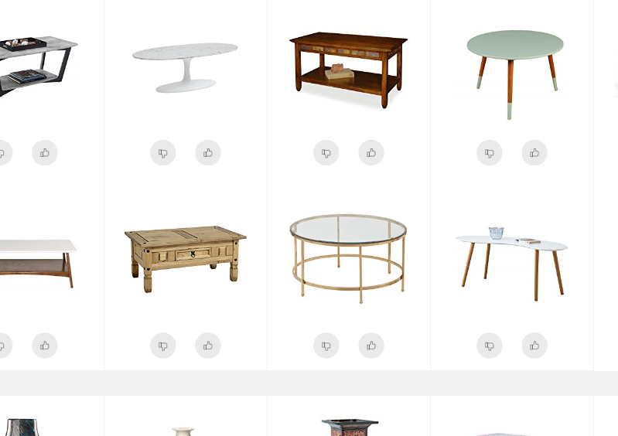Like the white top walnut shelf table
This screenshot has width=618, height=436.
45,346
